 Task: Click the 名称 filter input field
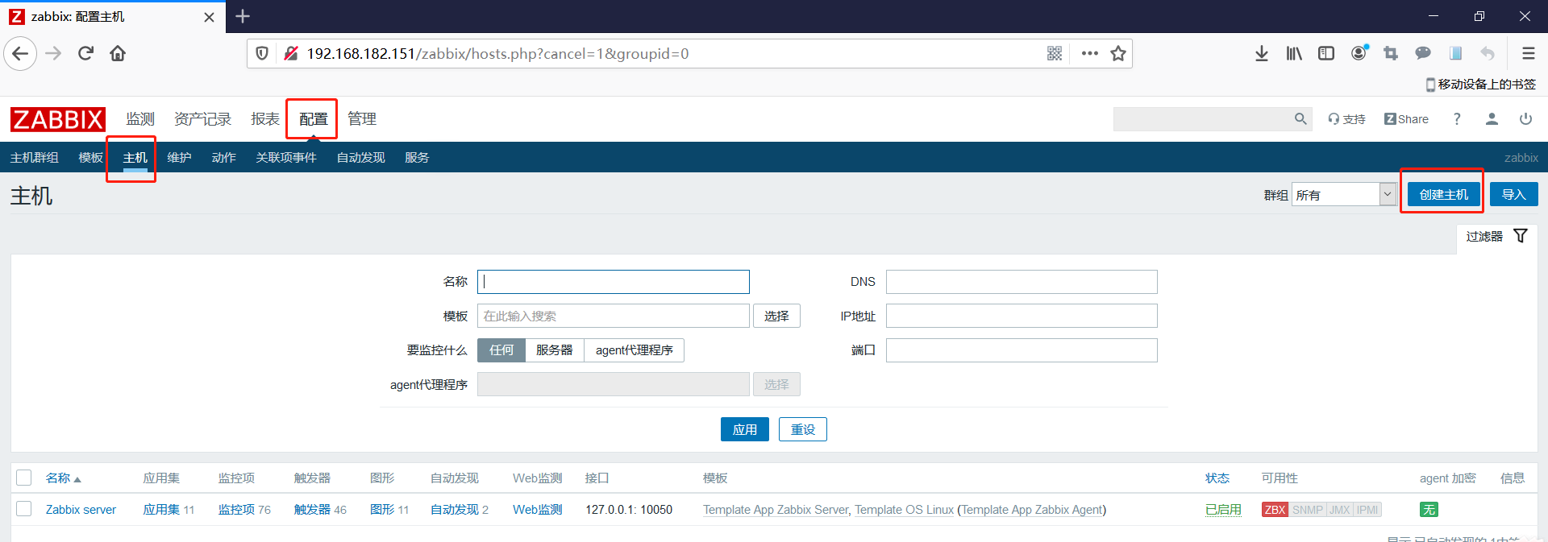pyautogui.click(x=614, y=282)
